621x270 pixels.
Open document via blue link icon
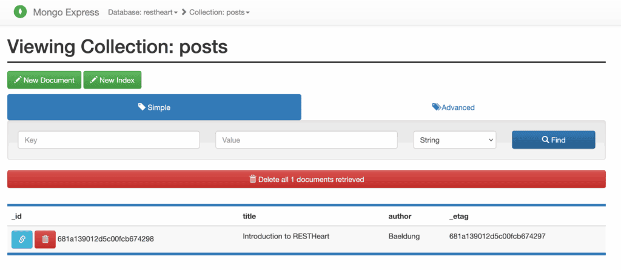[x=21, y=239]
